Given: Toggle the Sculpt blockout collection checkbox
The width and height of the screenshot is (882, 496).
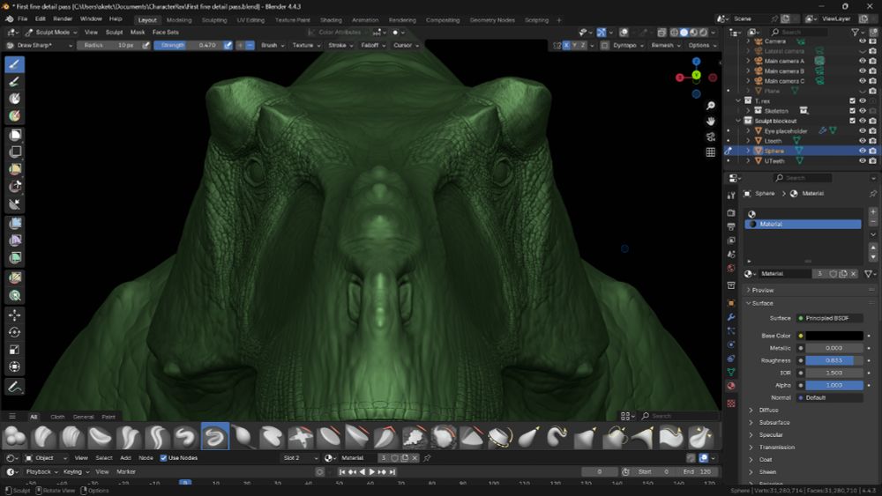Looking at the screenshot, I should click(x=852, y=121).
